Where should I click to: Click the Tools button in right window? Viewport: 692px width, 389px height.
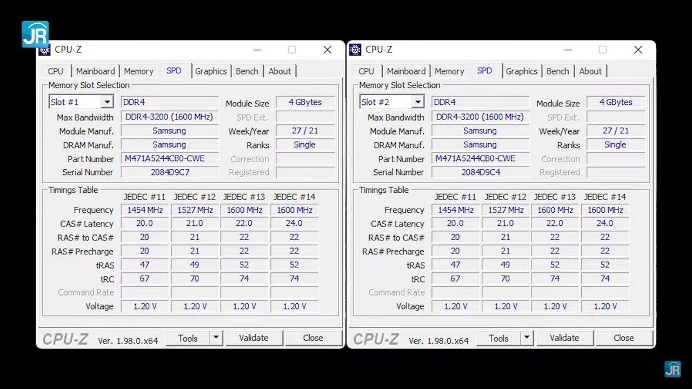(498, 338)
